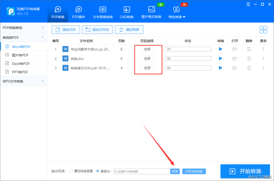Switch to the PDF操作 tab
The height and width of the screenshot is (181, 274).
(x=79, y=12)
